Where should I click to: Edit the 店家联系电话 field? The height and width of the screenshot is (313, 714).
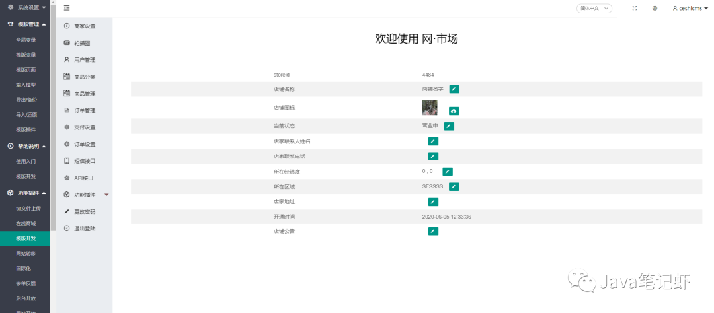pyautogui.click(x=433, y=156)
